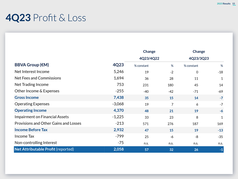Click the "2023 Results" header text
Viewport: 238px width, 179px height.
223,3
